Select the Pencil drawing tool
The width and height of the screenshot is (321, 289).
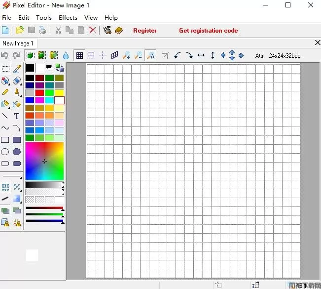[5, 92]
